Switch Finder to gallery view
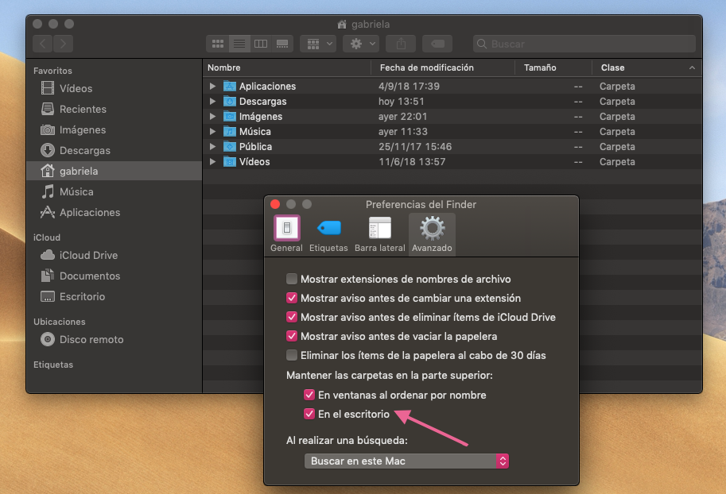The width and height of the screenshot is (726, 494). click(282, 44)
